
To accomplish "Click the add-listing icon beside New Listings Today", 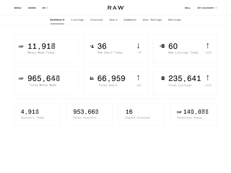I will pyautogui.click(x=162, y=46).
